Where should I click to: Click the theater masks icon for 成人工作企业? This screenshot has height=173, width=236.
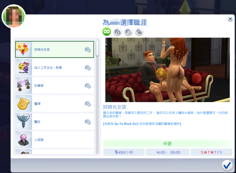(x=24, y=68)
